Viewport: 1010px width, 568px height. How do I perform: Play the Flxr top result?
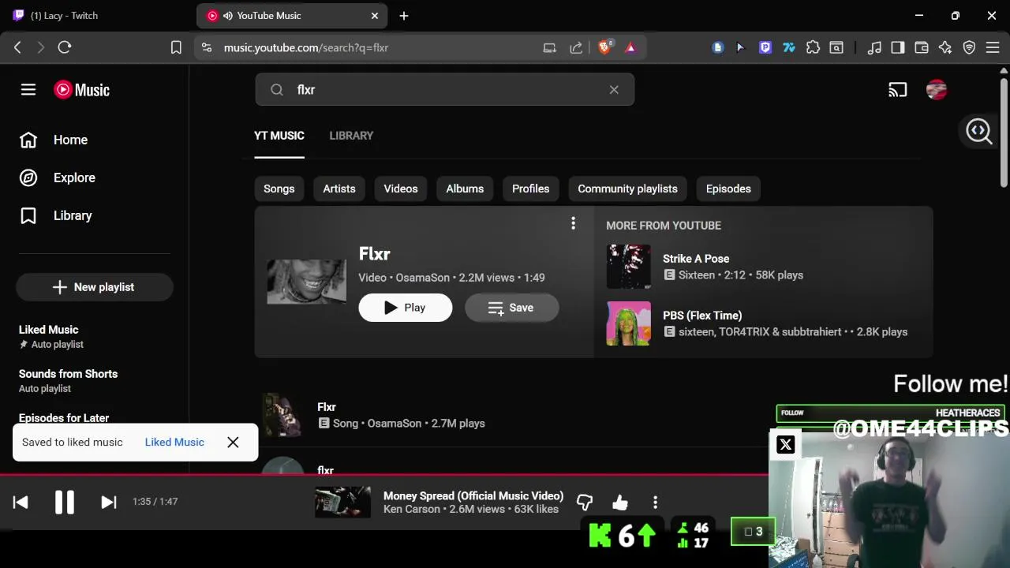(406, 308)
